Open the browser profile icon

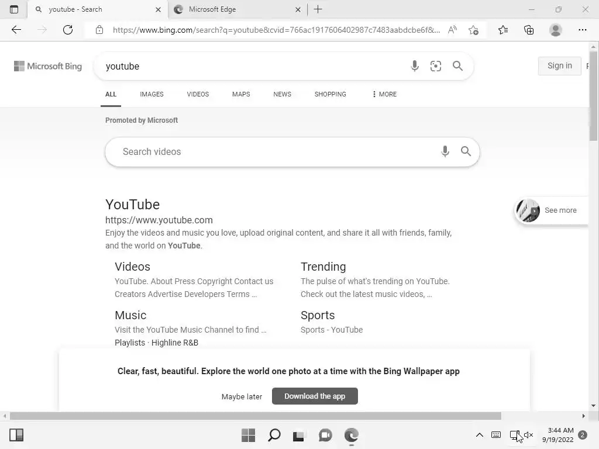[x=556, y=30]
